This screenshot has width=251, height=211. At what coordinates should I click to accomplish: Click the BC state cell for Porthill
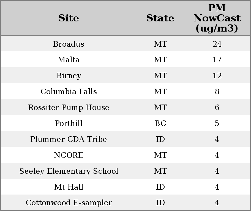coord(160,123)
